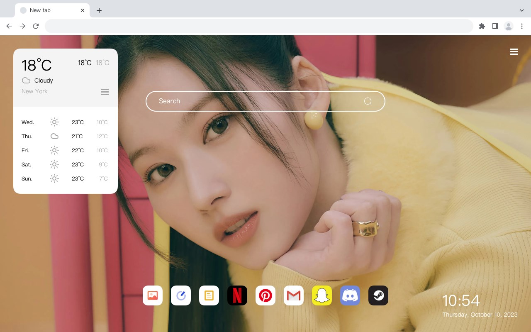Click the New York location label
This screenshot has height=332, width=531.
pyautogui.click(x=34, y=91)
